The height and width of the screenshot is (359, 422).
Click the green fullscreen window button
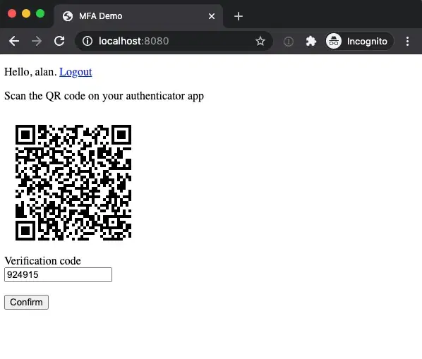[x=40, y=13]
